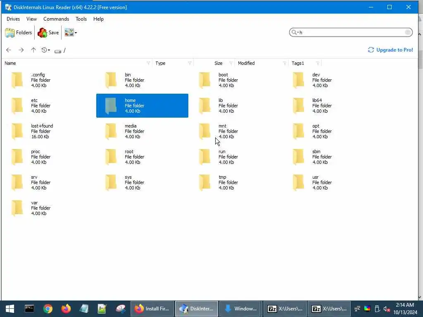Select the etc folder icon

pyautogui.click(x=17, y=106)
